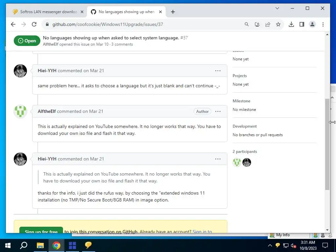Open options menu on Hiei-YYH's first comment
336x252 pixels.
(218, 71)
